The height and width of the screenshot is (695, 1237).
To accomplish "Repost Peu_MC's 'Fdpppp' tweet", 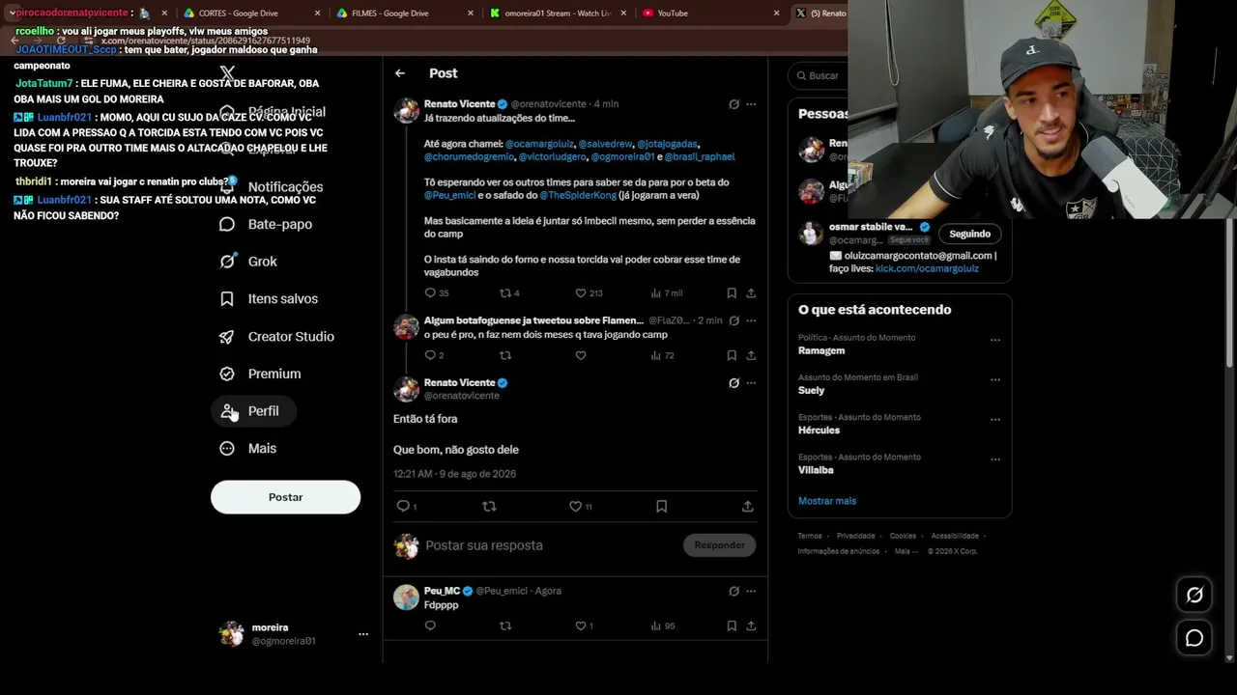I will 504,625.
